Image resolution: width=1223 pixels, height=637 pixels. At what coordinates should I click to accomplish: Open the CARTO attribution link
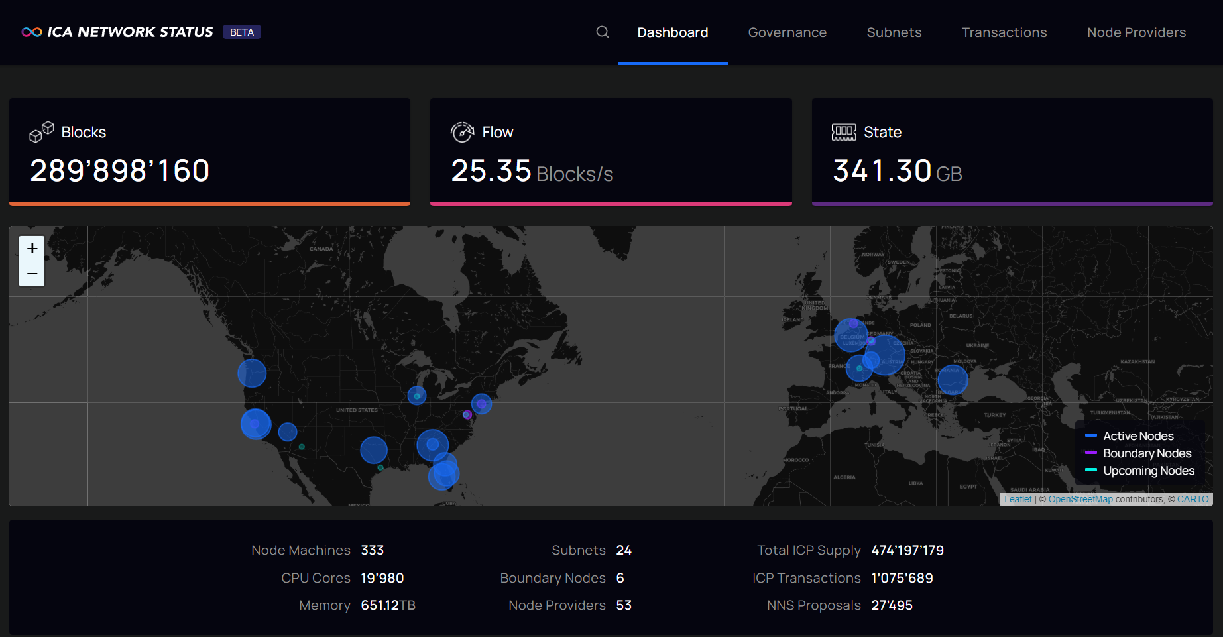tap(1193, 499)
